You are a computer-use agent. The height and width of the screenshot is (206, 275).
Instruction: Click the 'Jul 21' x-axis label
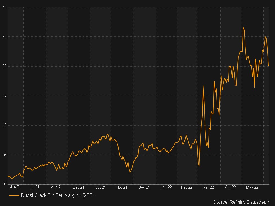tap(34, 187)
